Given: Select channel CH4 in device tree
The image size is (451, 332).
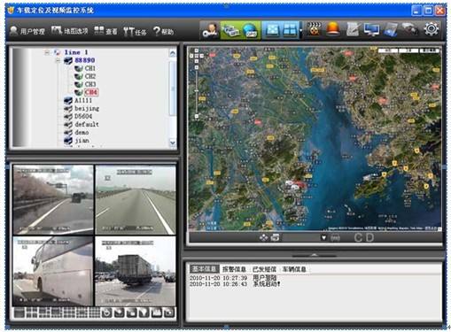Looking at the screenshot, I should [90, 92].
